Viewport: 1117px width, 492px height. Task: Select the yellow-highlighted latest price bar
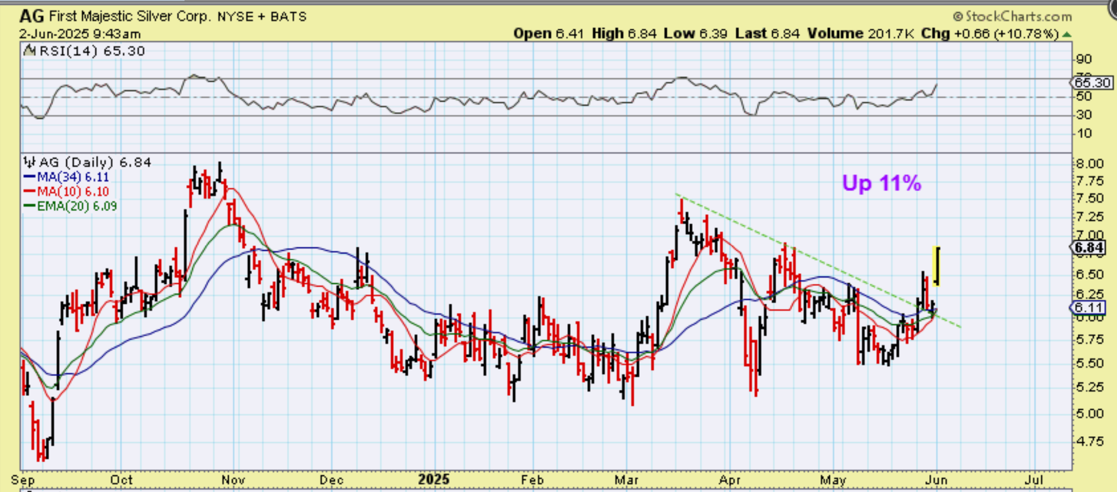(937, 266)
